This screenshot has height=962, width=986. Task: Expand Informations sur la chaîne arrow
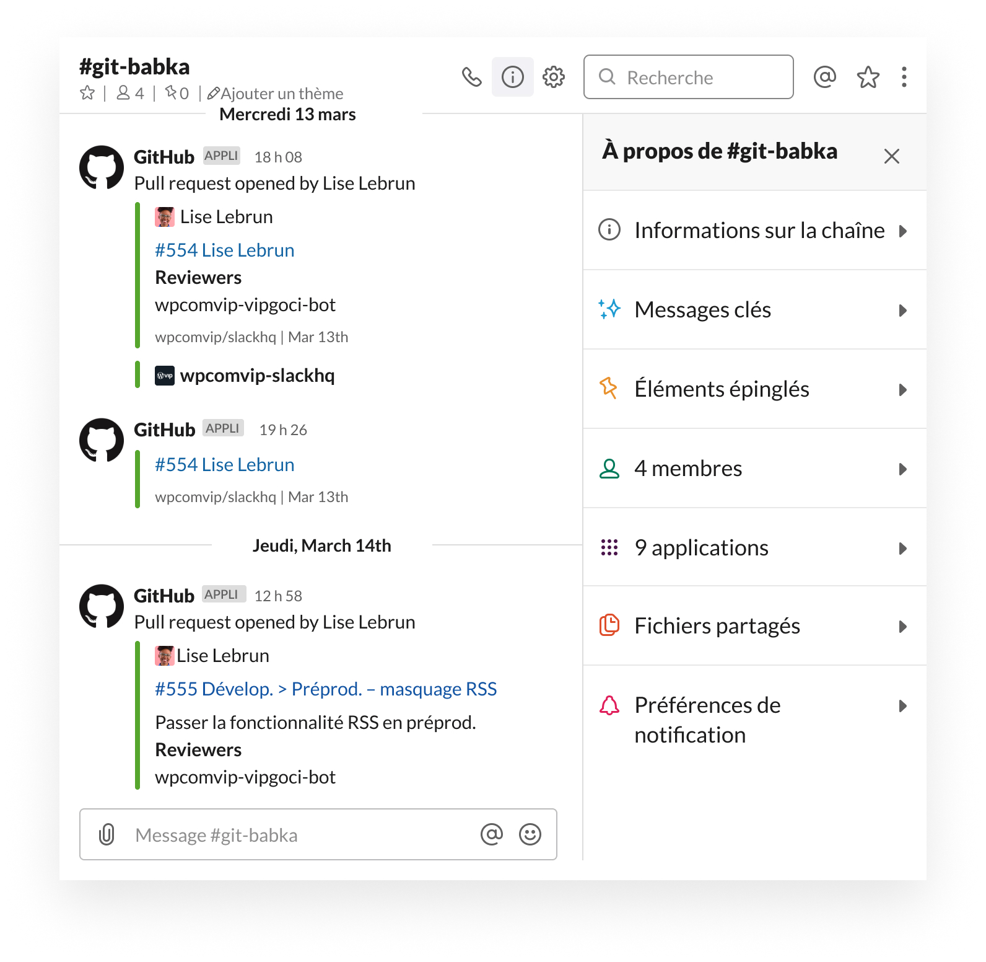tap(903, 231)
